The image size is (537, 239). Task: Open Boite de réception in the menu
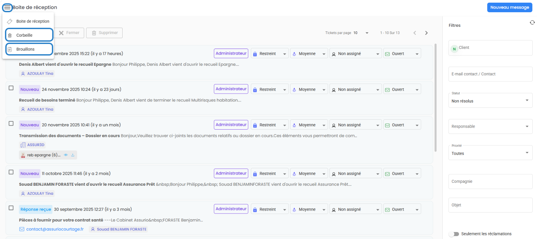click(x=28, y=21)
